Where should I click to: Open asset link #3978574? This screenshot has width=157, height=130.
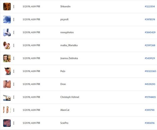tap(150, 19)
